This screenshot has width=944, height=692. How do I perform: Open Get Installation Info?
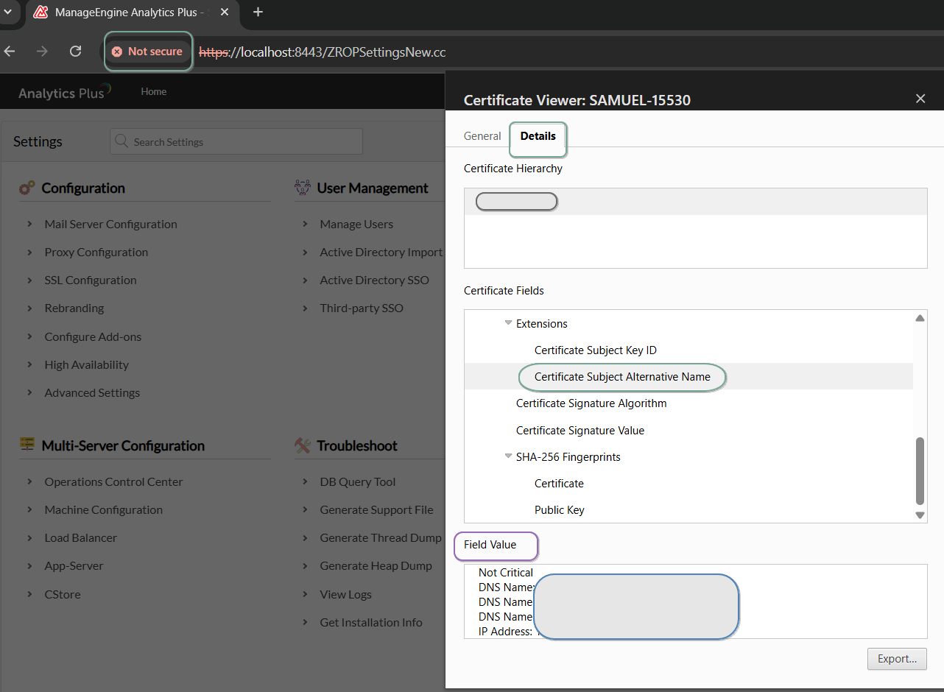point(371,623)
